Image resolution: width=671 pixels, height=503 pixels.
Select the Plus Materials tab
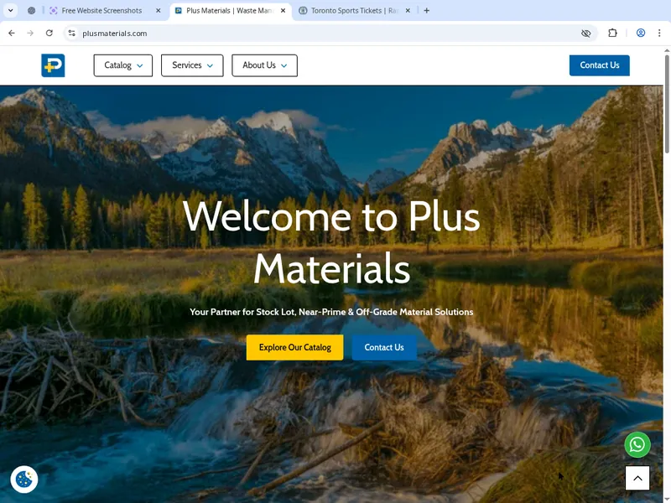pyautogui.click(x=229, y=11)
